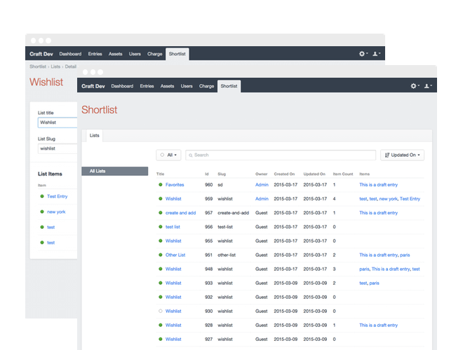Open Entries in front window nav
The width and height of the screenshot is (463, 350).
point(147,86)
